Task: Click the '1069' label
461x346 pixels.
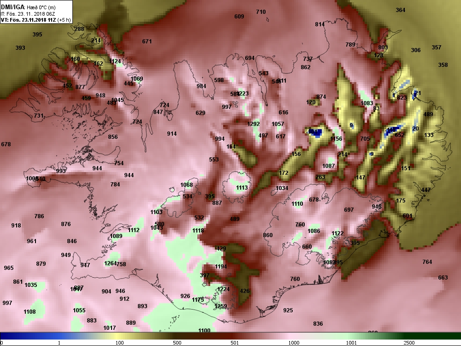Action: point(137,78)
